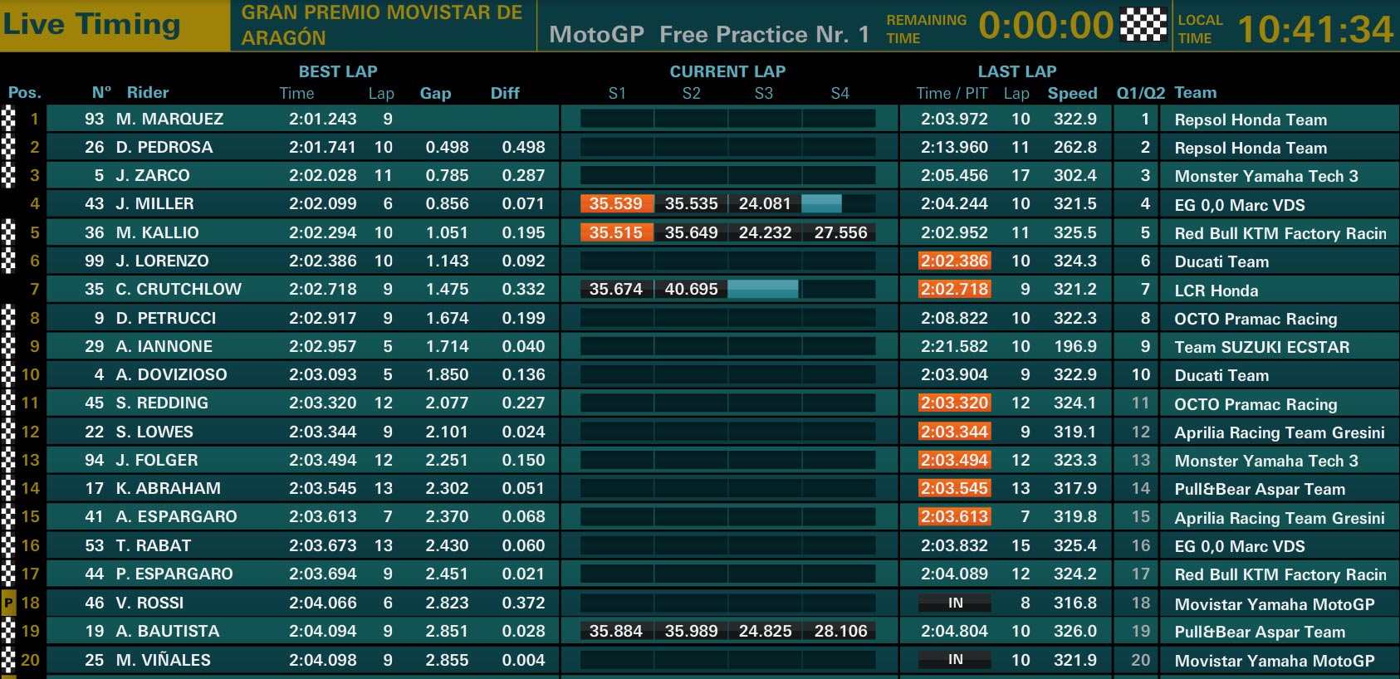Click Repsol Honda Team in Pedrosa's row
Screen dimensions: 1400x679
[x=1251, y=148]
